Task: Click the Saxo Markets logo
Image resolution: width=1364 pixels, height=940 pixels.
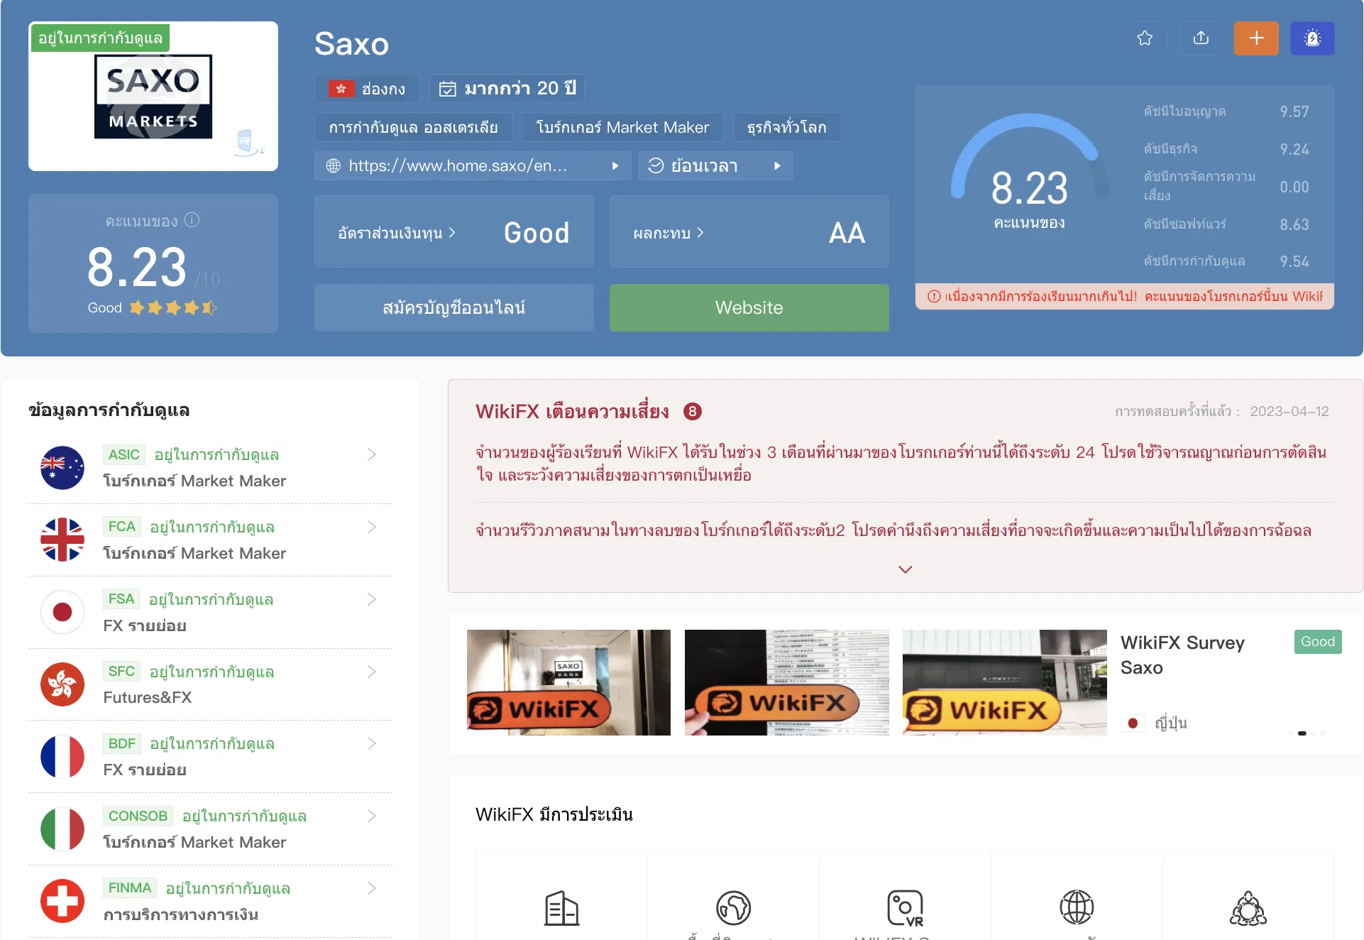Action: coord(153,97)
